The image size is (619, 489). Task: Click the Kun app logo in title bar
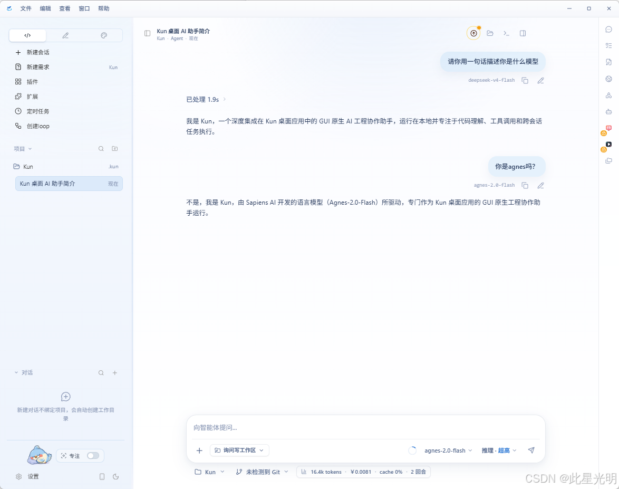(9, 8)
